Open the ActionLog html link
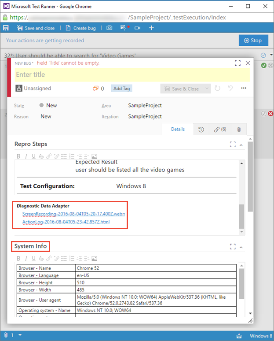274x341 pixels. click(x=66, y=222)
